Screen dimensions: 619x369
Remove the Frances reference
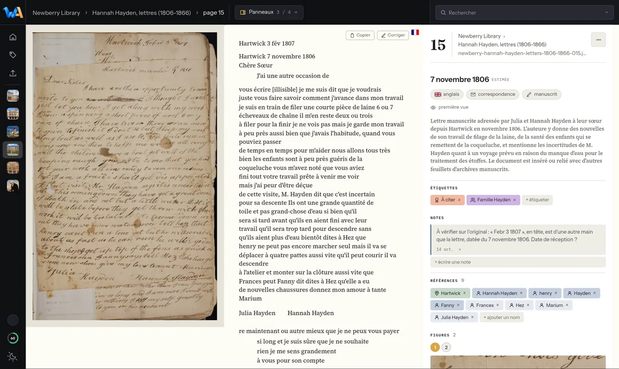[497, 305]
